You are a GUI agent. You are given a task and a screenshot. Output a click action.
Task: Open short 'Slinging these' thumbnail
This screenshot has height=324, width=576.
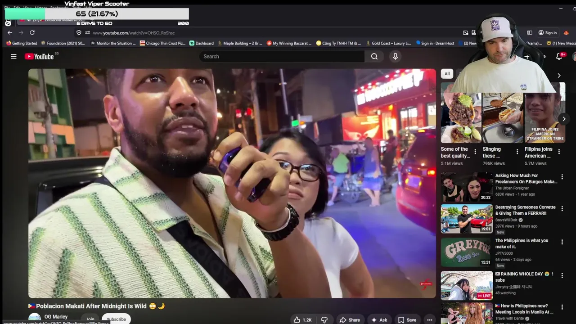pyautogui.click(x=502, y=118)
